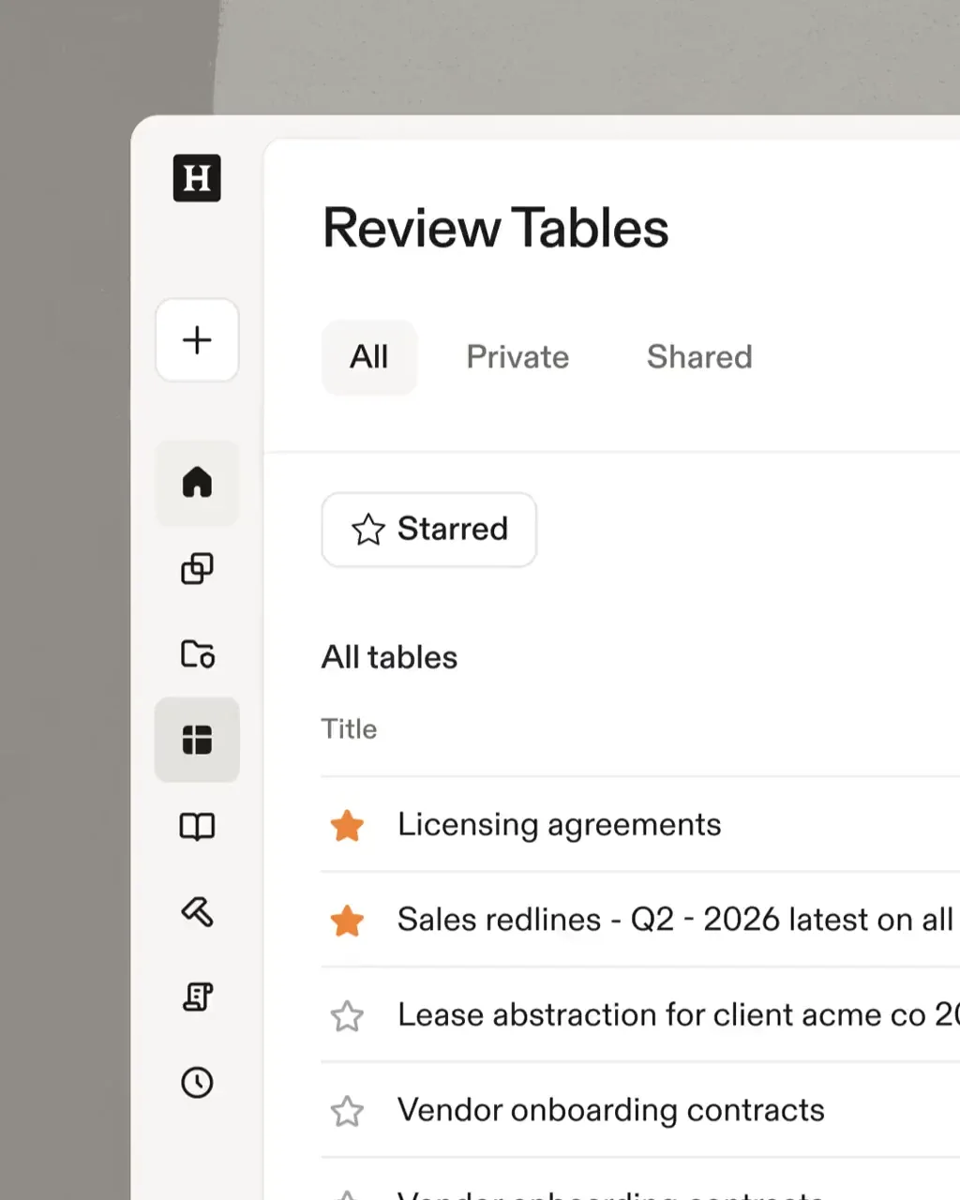The image size is (960, 1200).
Task: Switch to the Shared tab
Action: pyautogui.click(x=699, y=357)
